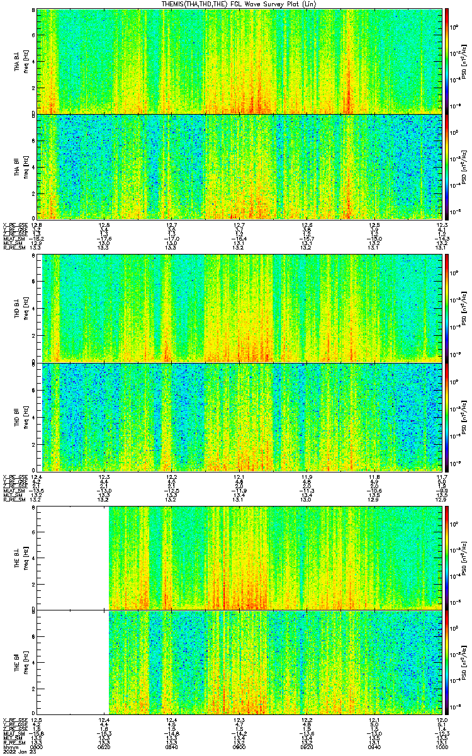Click the 0920 time tick label
472x756 pixels.
tap(306, 747)
